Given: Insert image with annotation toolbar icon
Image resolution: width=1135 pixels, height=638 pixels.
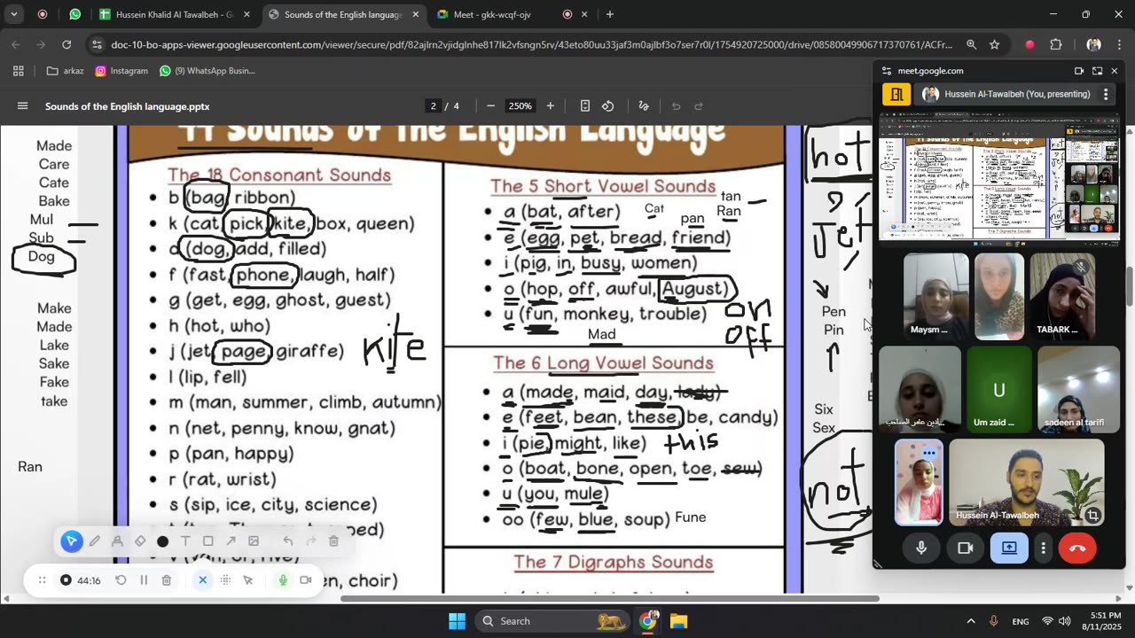Looking at the screenshot, I should pyautogui.click(x=254, y=541).
